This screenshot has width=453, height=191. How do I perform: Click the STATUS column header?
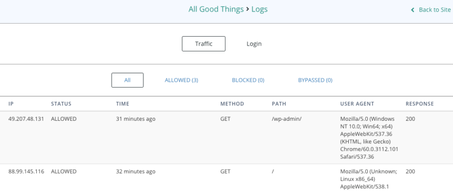tap(61, 104)
